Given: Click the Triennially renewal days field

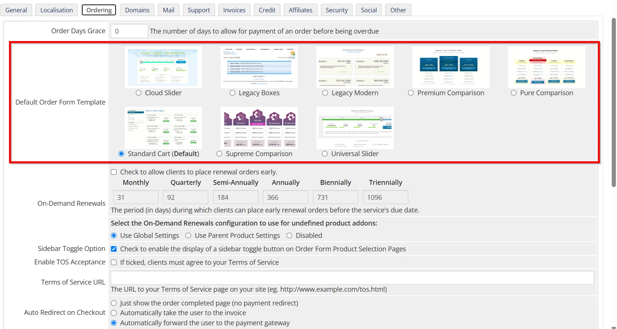Looking at the screenshot, I should [386, 197].
